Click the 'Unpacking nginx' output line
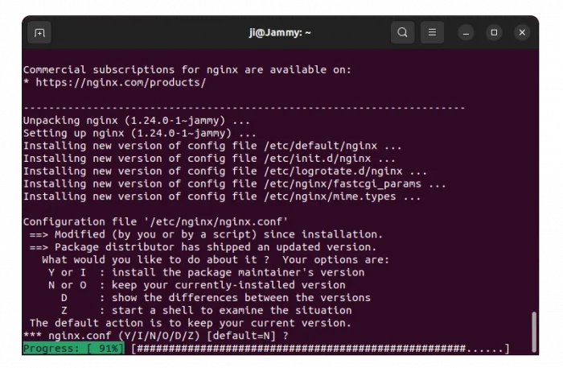563x368 pixels. [137, 120]
